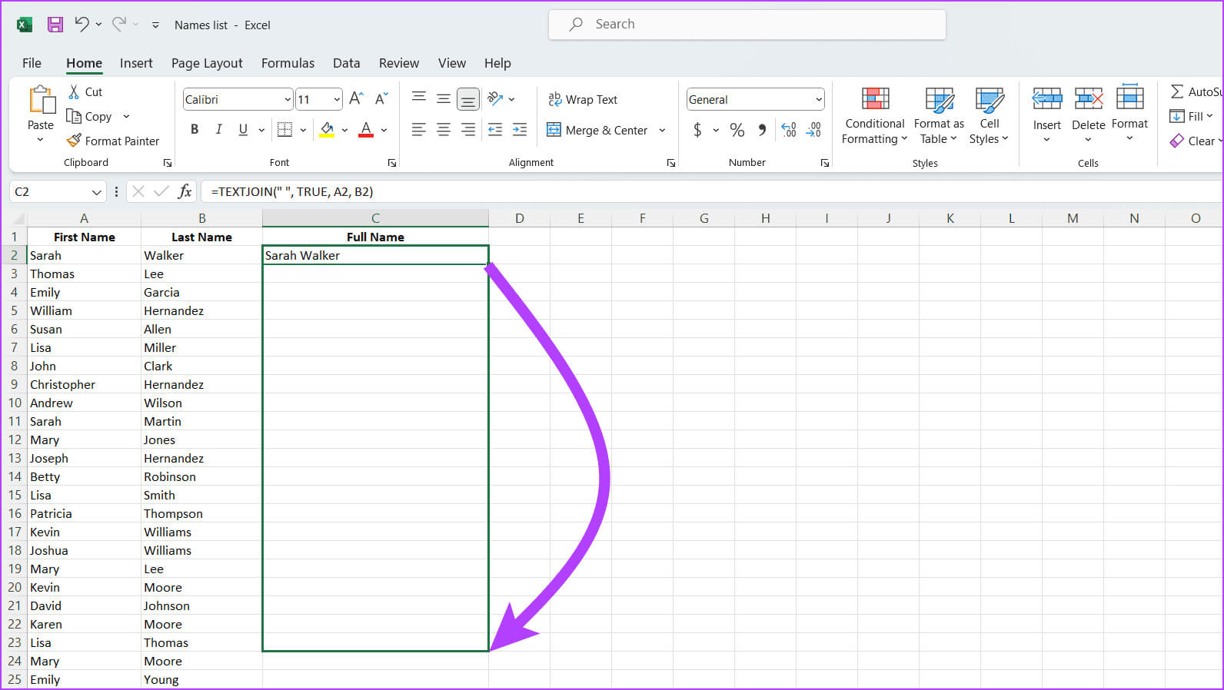Apply the yellow fill color swatch
This screenshot has width=1224, height=690.
click(x=328, y=130)
